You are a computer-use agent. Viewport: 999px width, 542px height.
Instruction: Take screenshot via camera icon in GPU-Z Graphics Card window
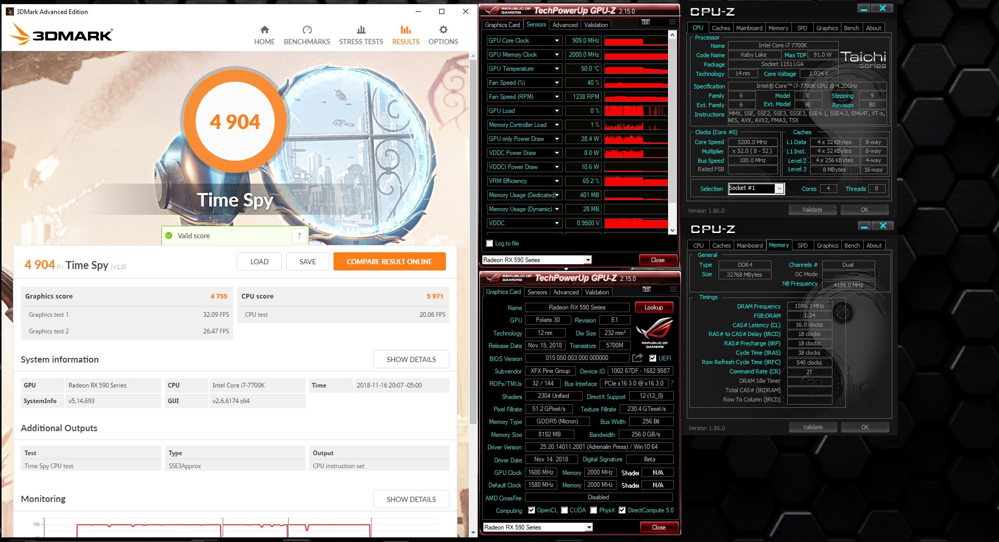tap(647, 289)
